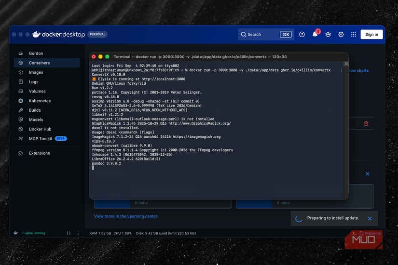Open the Learning center graduation cap icon

pos(328,35)
